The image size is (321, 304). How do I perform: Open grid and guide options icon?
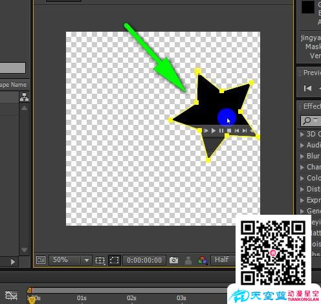(x=100, y=260)
